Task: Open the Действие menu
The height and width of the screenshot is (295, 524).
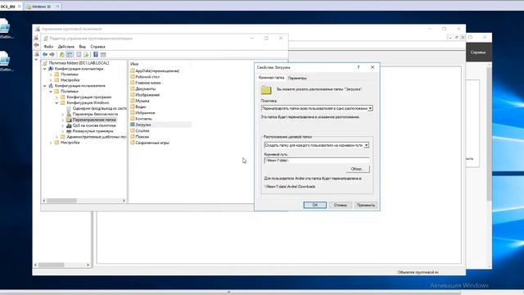Action: 65,47
